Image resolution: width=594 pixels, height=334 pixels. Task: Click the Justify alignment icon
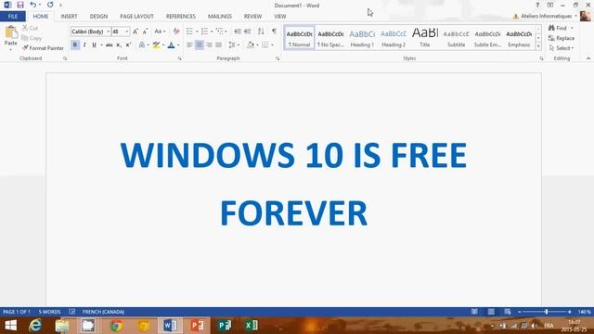point(219,45)
